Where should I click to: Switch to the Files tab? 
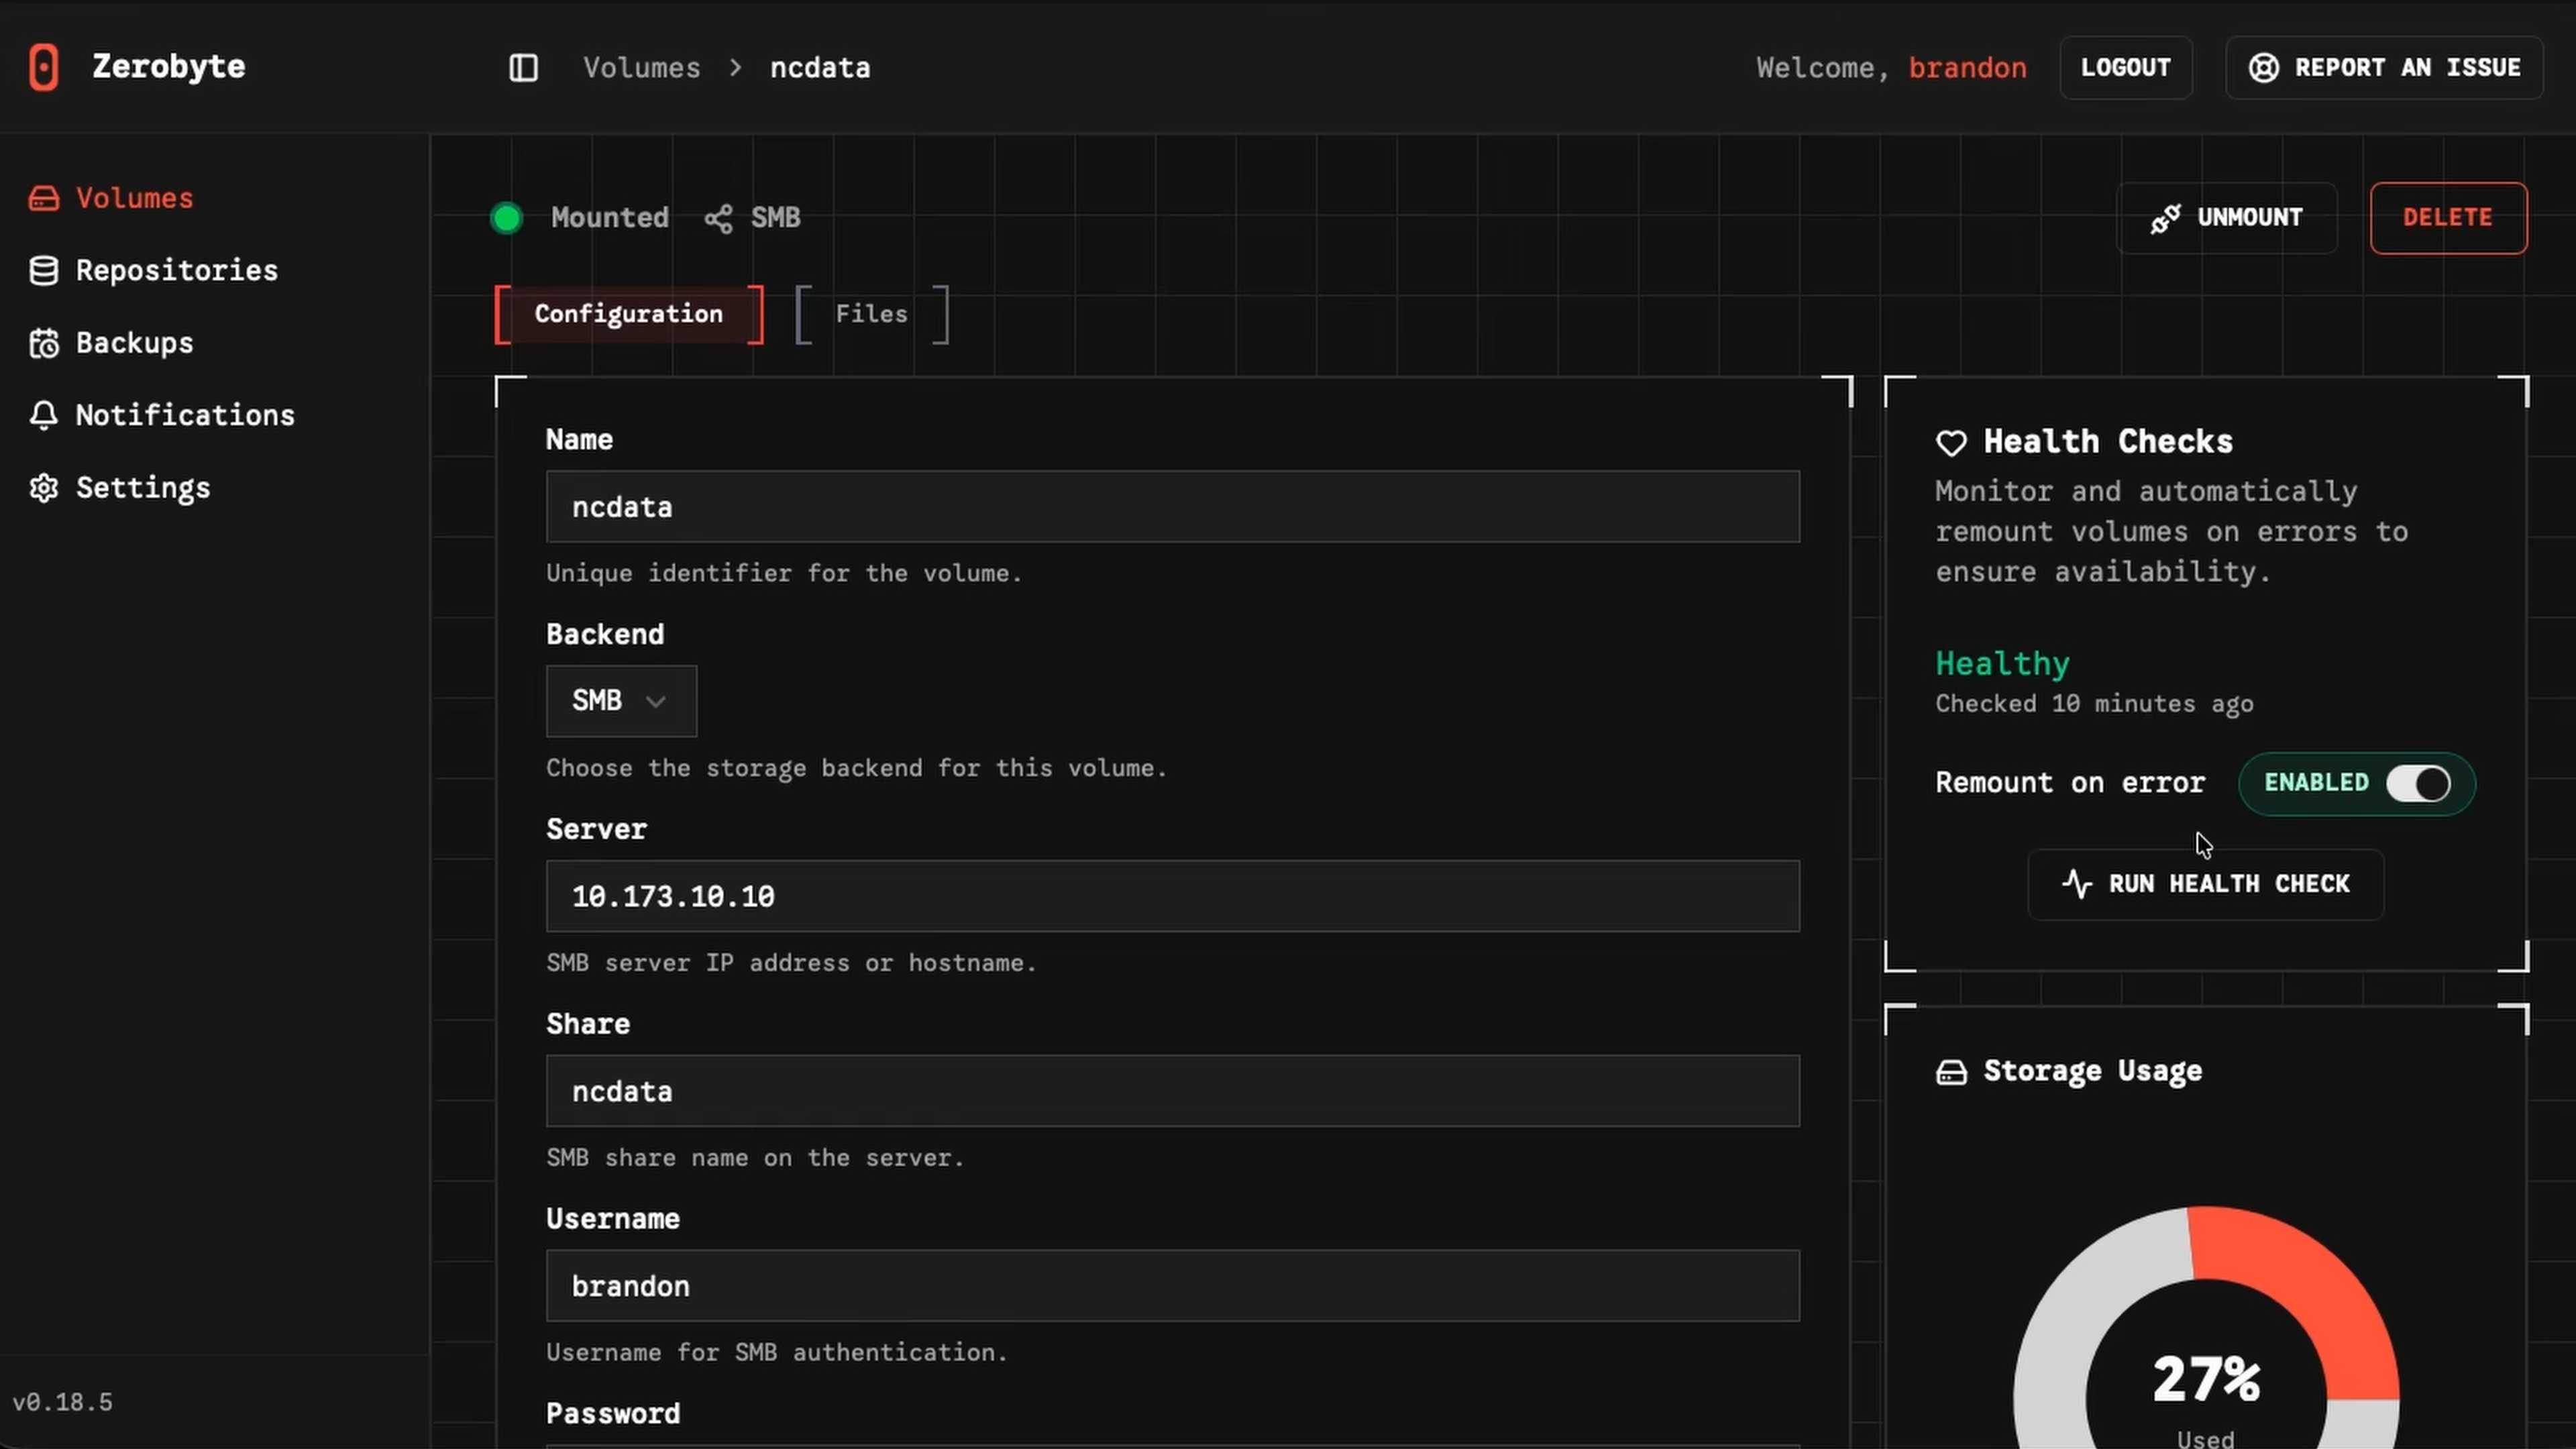[871, 313]
